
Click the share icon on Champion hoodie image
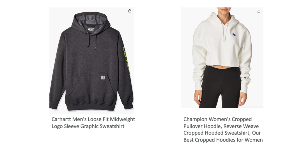point(259,11)
